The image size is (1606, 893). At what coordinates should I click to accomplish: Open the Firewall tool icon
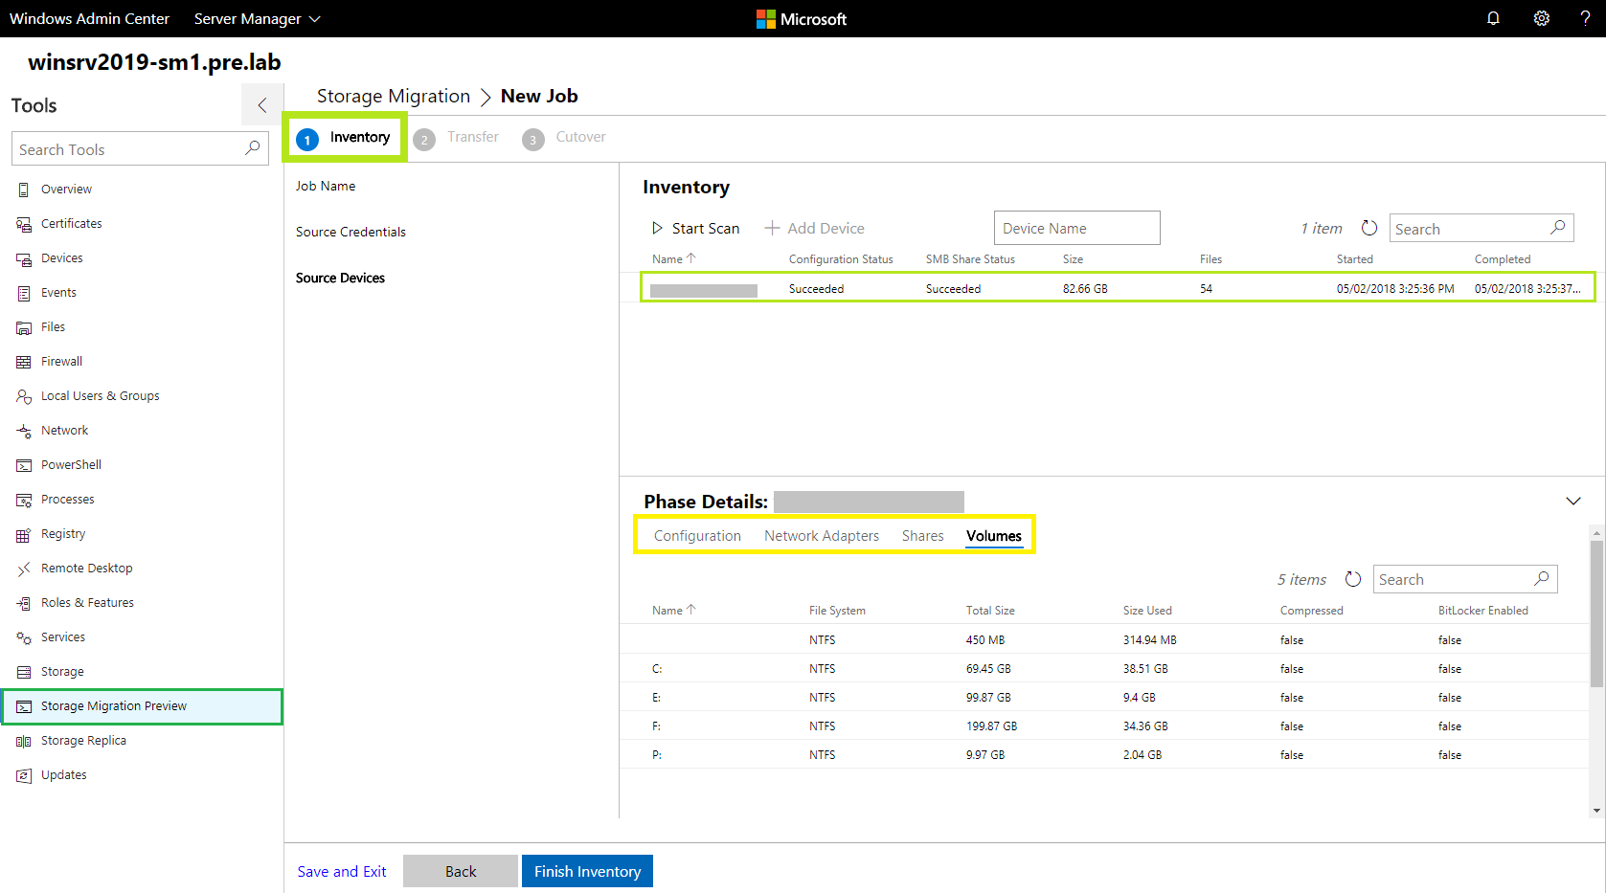(x=24, y=362)
